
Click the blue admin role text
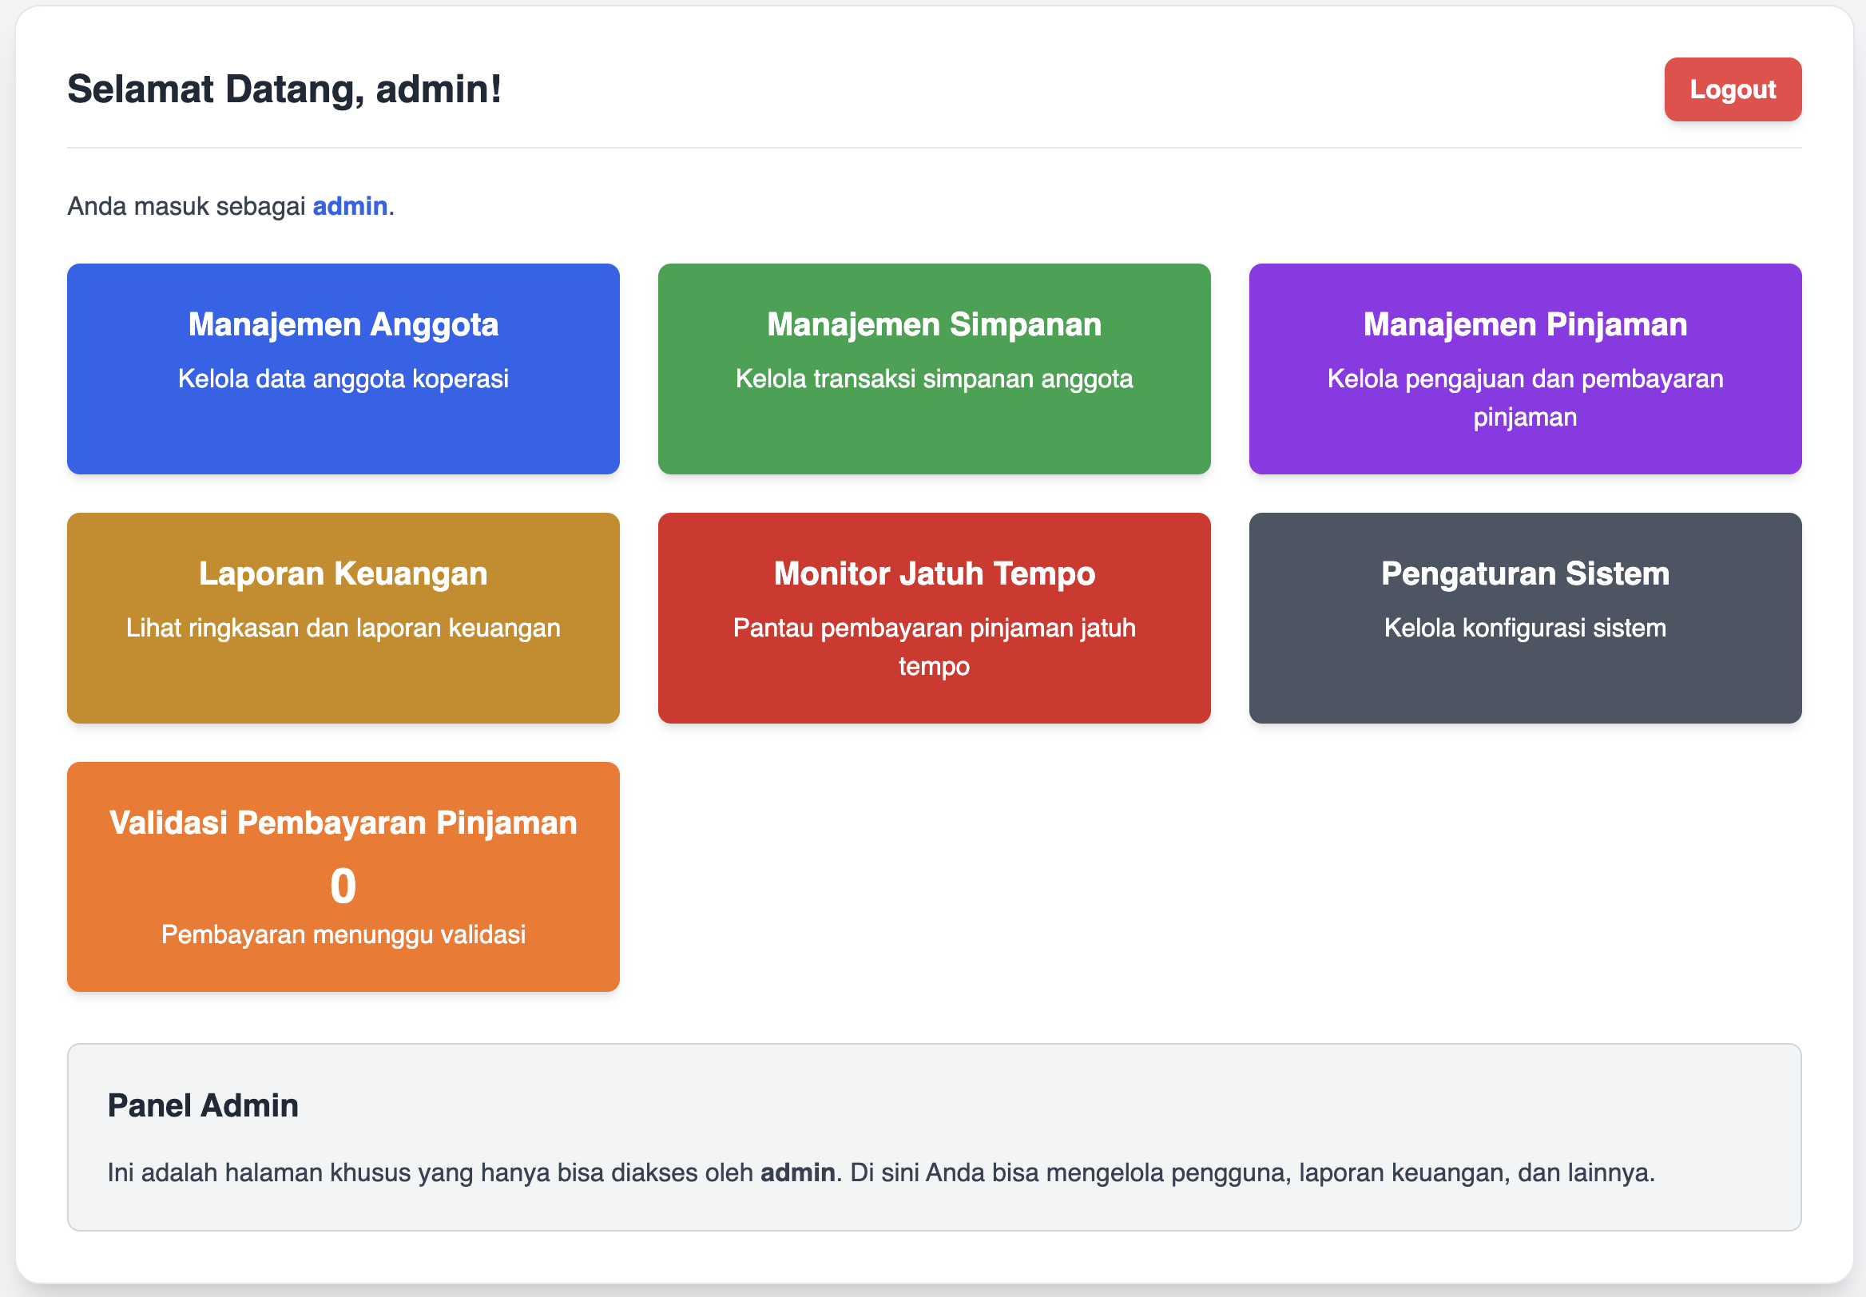click(349, 206)
